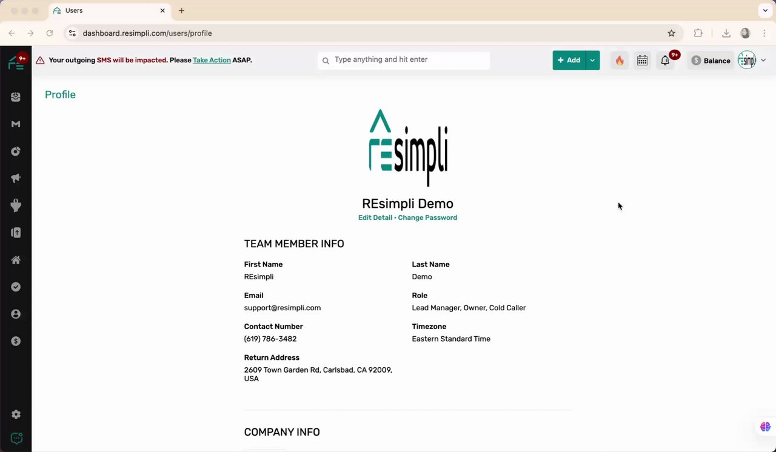Open the checkmark tasks icon
The width and height of the screenshot is (776, 452).
tap(16, 287)
